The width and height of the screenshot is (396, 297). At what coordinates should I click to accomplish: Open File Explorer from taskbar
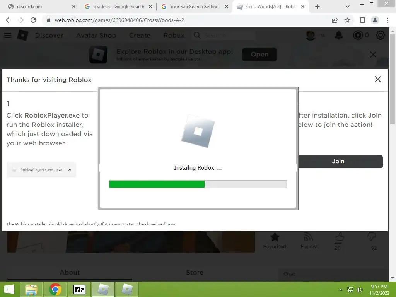[x=31, y=289]
